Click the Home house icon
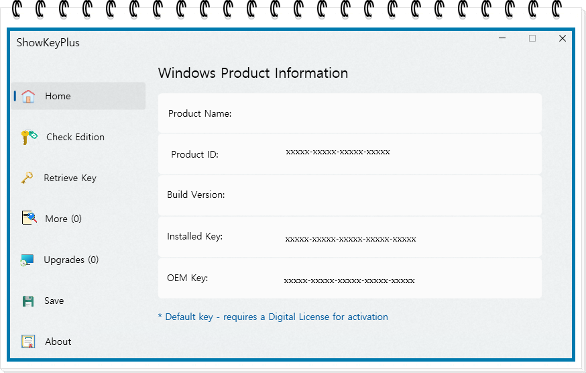This screenshot has height=373, width=586. click(x=28, y=96)
